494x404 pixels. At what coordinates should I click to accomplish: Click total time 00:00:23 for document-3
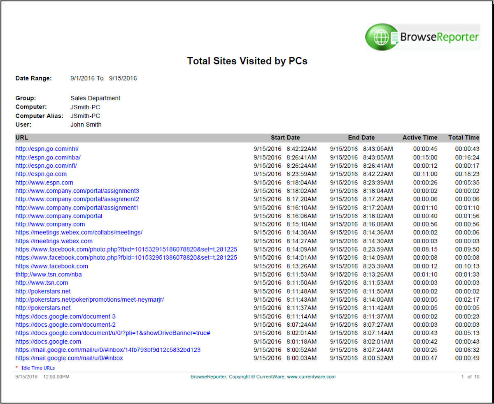pyautogui.click(x=467, y=316)
